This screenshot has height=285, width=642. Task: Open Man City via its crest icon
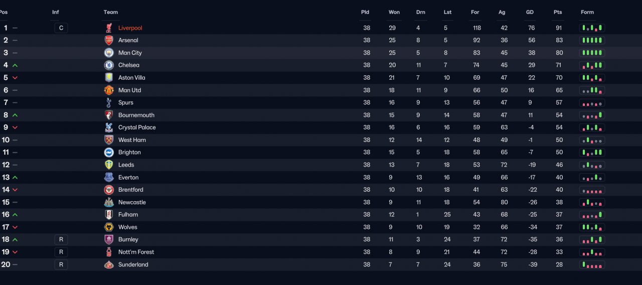pos(109,53)
